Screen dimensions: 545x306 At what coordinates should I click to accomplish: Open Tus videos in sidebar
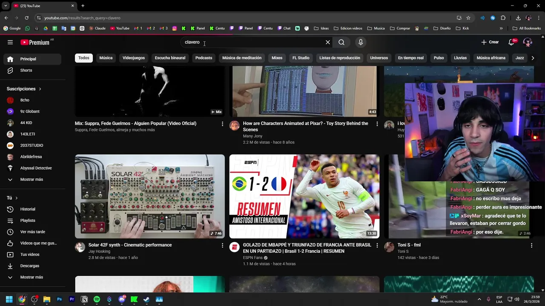[32, 255]
